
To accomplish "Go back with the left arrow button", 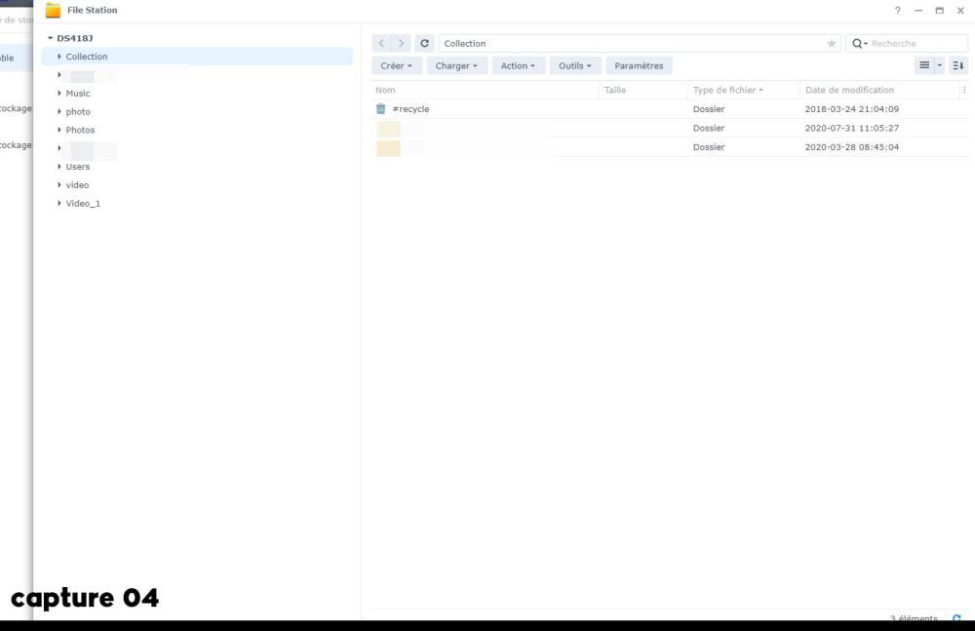I will coord(381,44).
